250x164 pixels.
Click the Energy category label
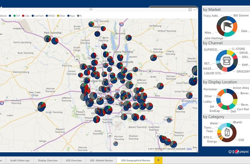point(212,141)
